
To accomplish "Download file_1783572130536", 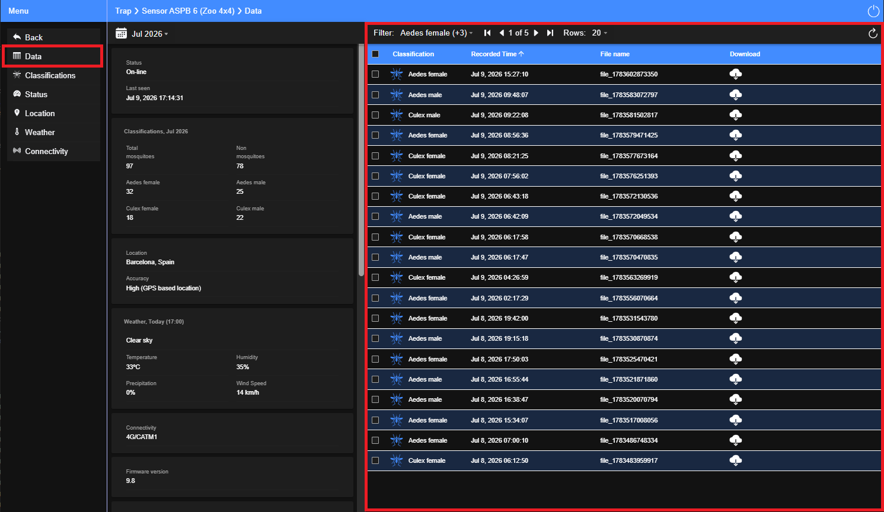I will tap(736, 196).
